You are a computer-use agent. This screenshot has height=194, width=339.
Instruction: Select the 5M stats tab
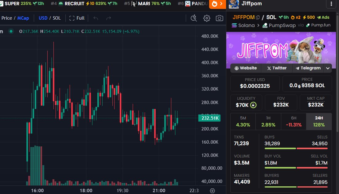(243, 122)
